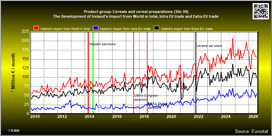Click the red vertical marker line near 2017
This screenshot has height=136, width=272.
click(x=134, y=73)
